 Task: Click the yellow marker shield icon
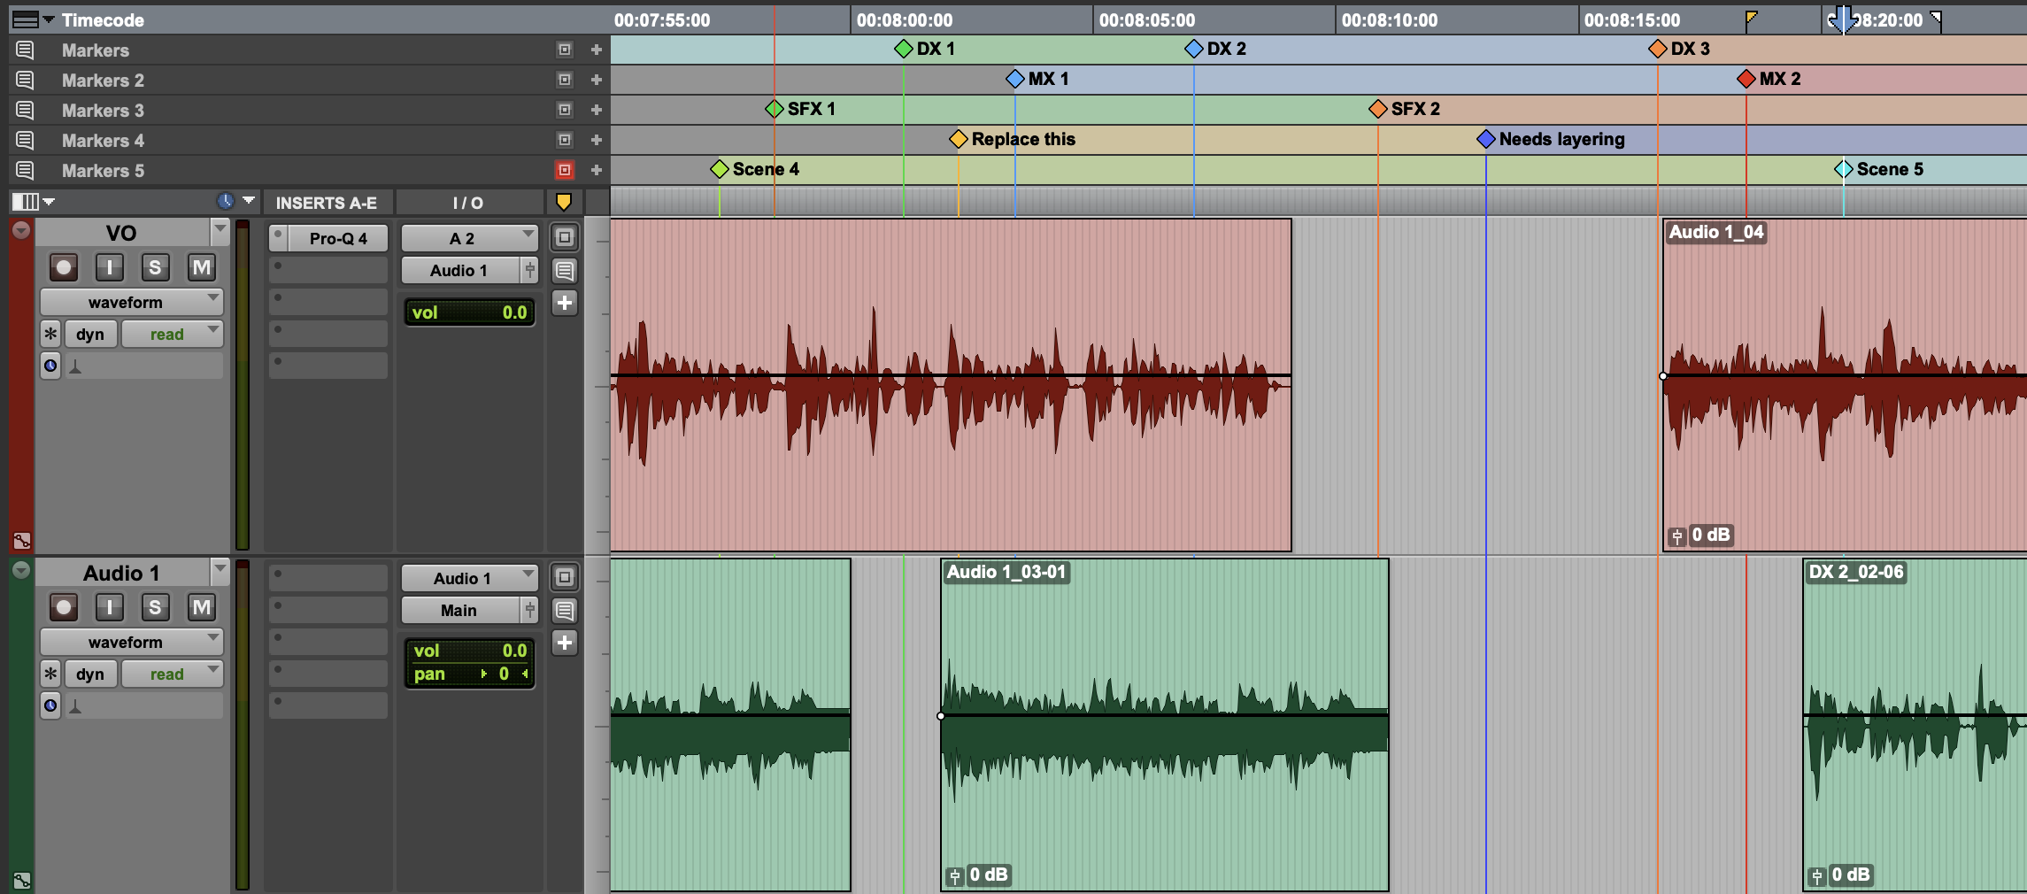[x=564, y=202]
